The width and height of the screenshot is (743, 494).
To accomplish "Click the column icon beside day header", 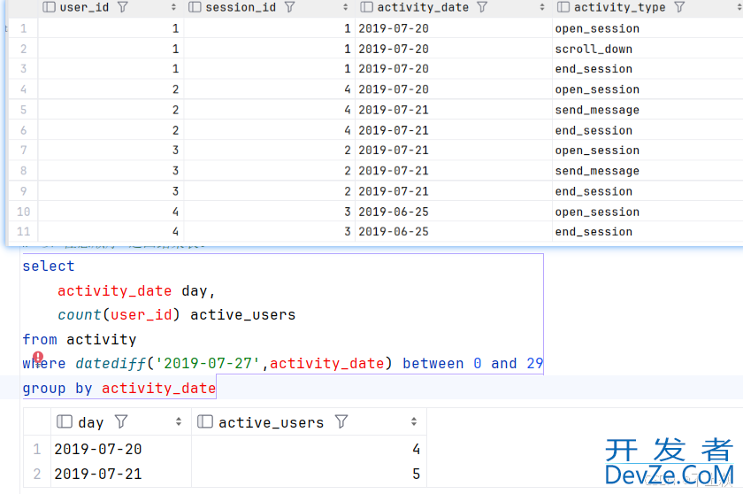I will pos(65,421).
